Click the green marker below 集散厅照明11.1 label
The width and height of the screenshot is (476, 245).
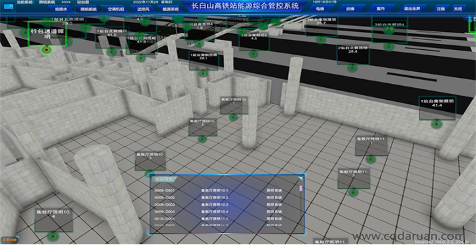pyautogui.click(x=371, y=158)
